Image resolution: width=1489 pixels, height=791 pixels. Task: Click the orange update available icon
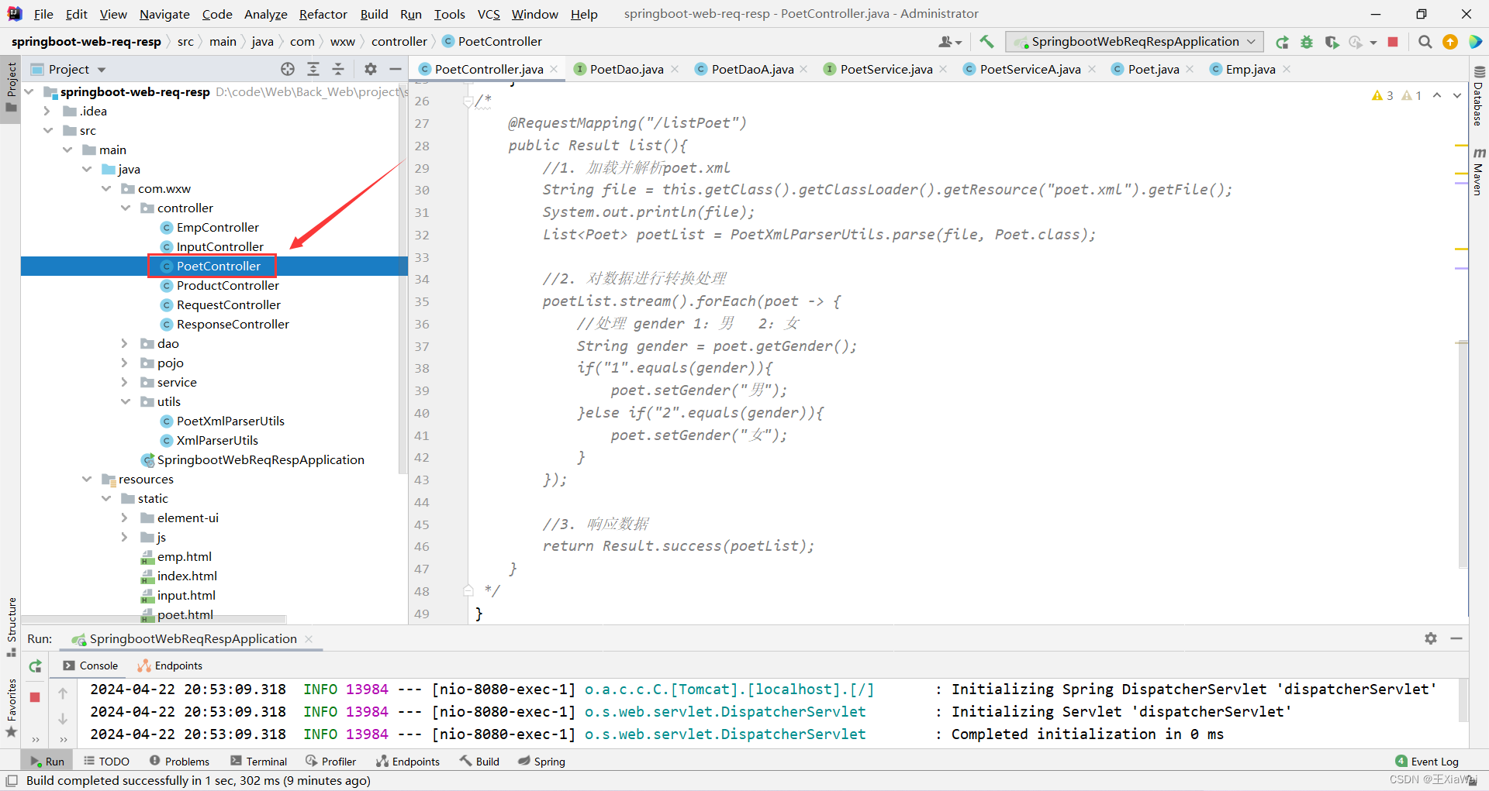(1449, 42)
